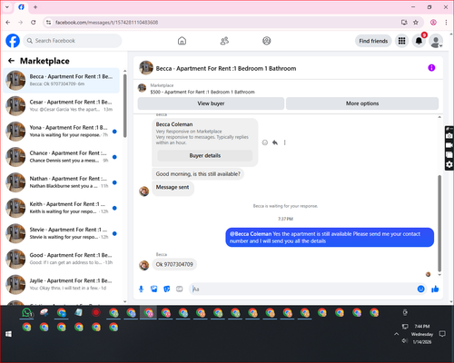Click the More options button
The height and width of the screenshot is (363, 454).
362,103
